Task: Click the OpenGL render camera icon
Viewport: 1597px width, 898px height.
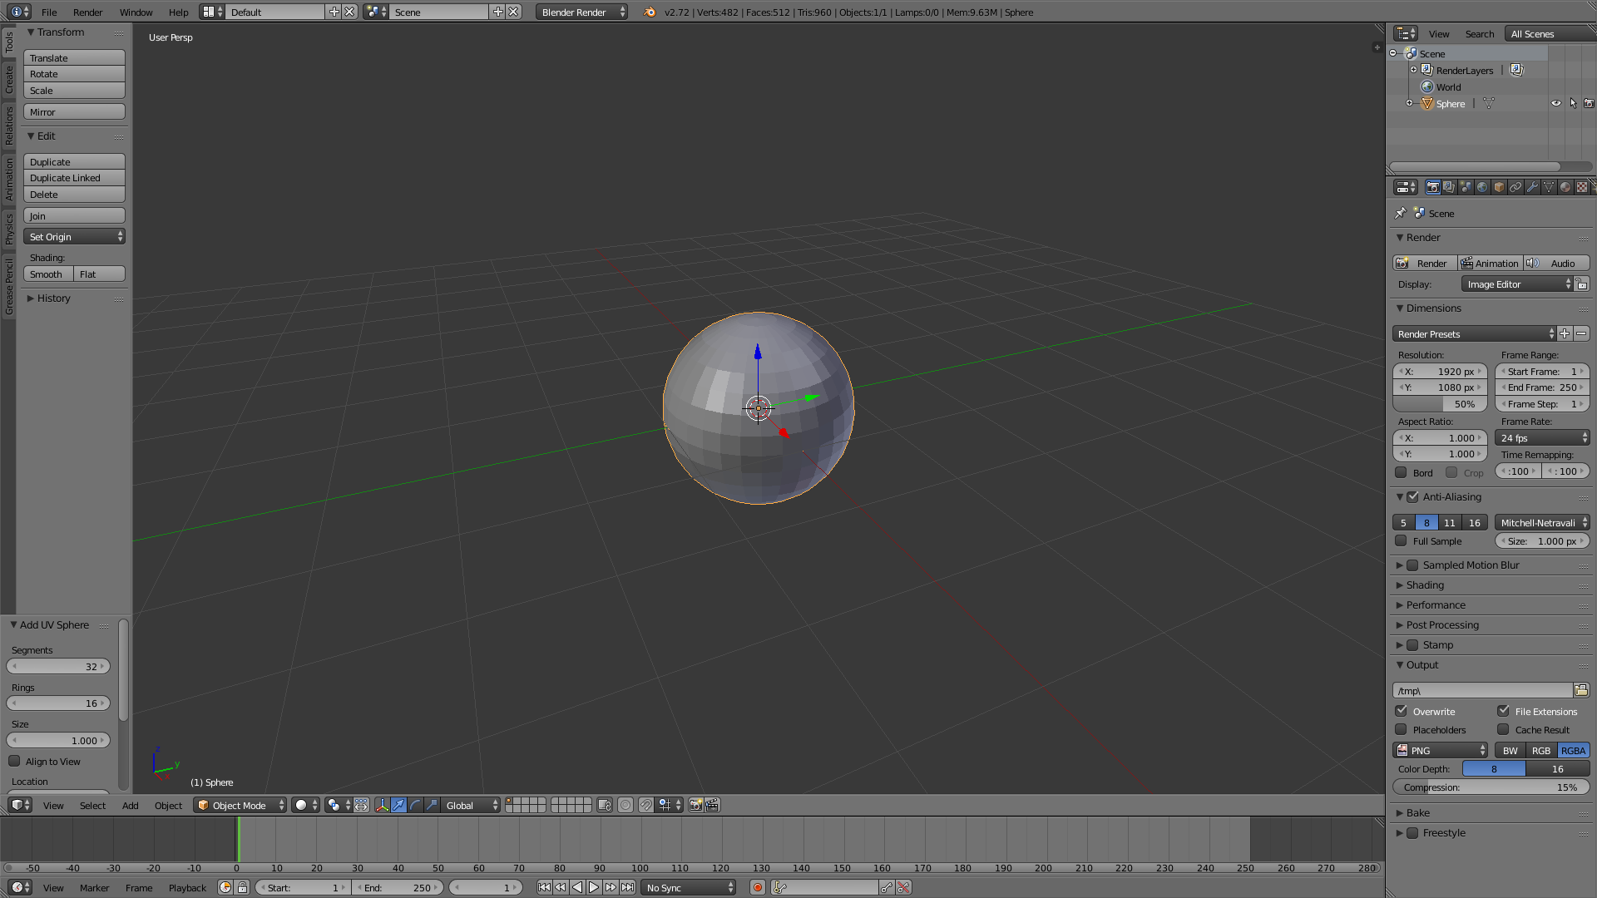Action: pyautogui.click(x=695, y=805)
